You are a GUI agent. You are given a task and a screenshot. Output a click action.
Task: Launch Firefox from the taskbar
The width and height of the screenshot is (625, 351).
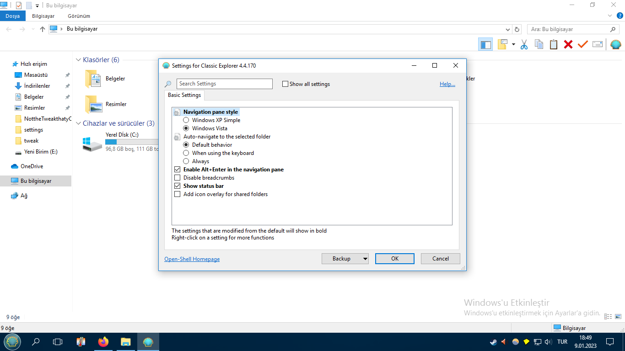click(x=103, y=341)
